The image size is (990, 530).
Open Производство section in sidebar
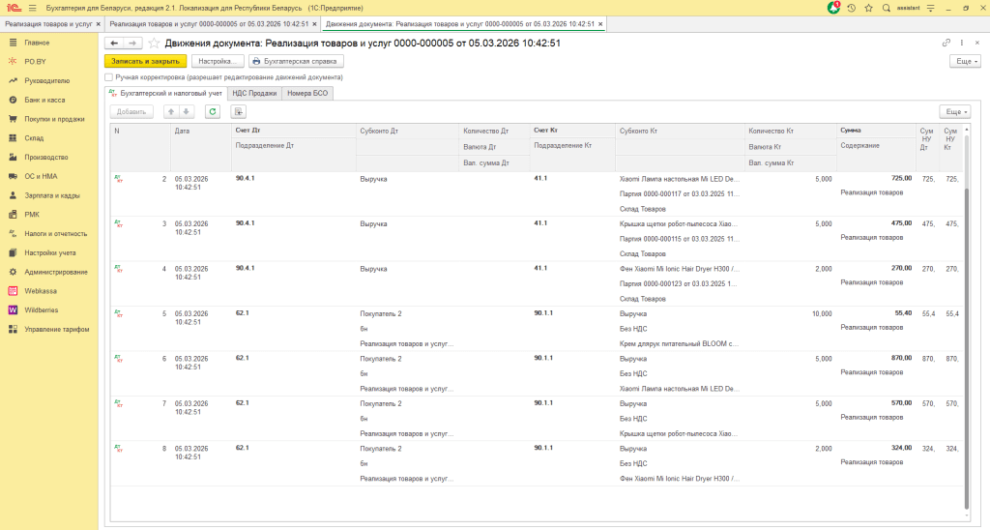coord(48,158)
